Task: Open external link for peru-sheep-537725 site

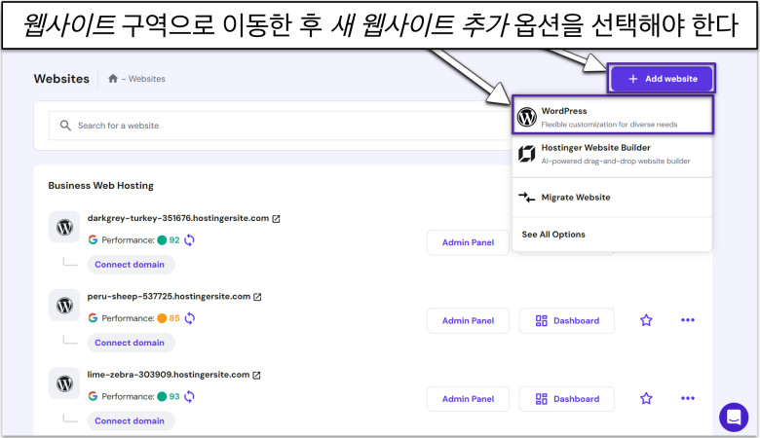Action: (257, 297)
